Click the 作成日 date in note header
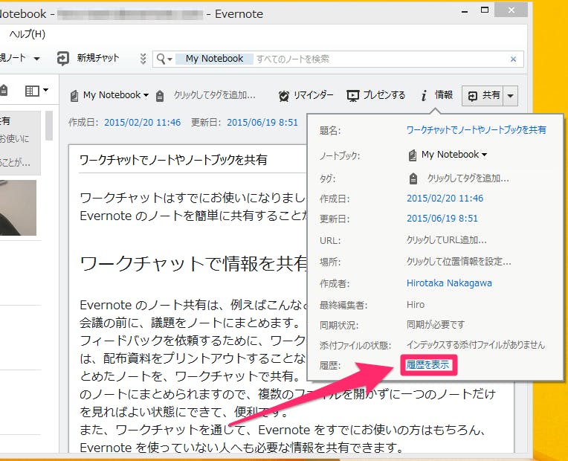This screenshot has height=461, width=568. (x=142, y=123)
